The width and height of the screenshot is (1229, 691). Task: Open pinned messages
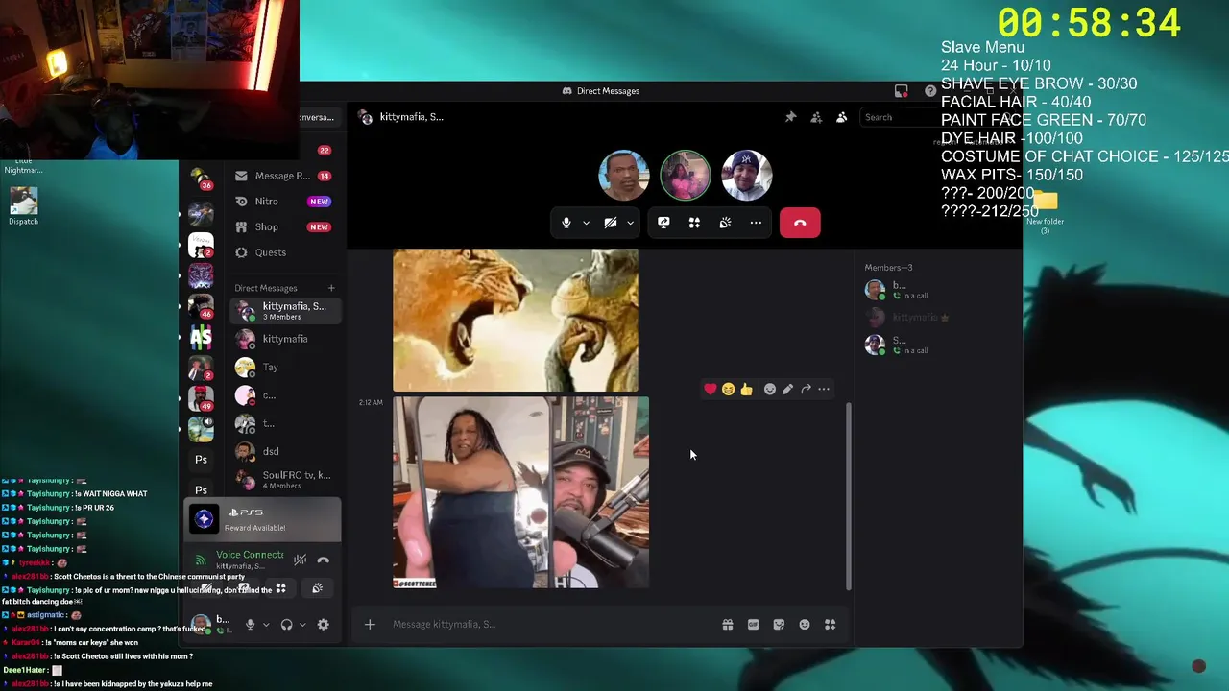coord(790,117)
